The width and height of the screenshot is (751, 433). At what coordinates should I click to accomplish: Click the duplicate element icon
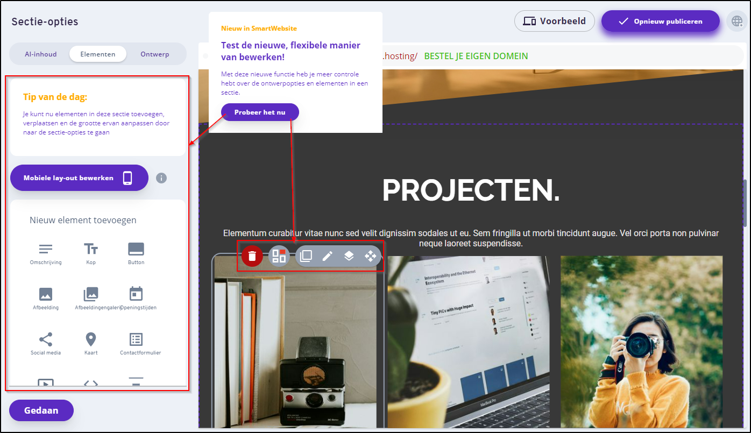[306, 256]
